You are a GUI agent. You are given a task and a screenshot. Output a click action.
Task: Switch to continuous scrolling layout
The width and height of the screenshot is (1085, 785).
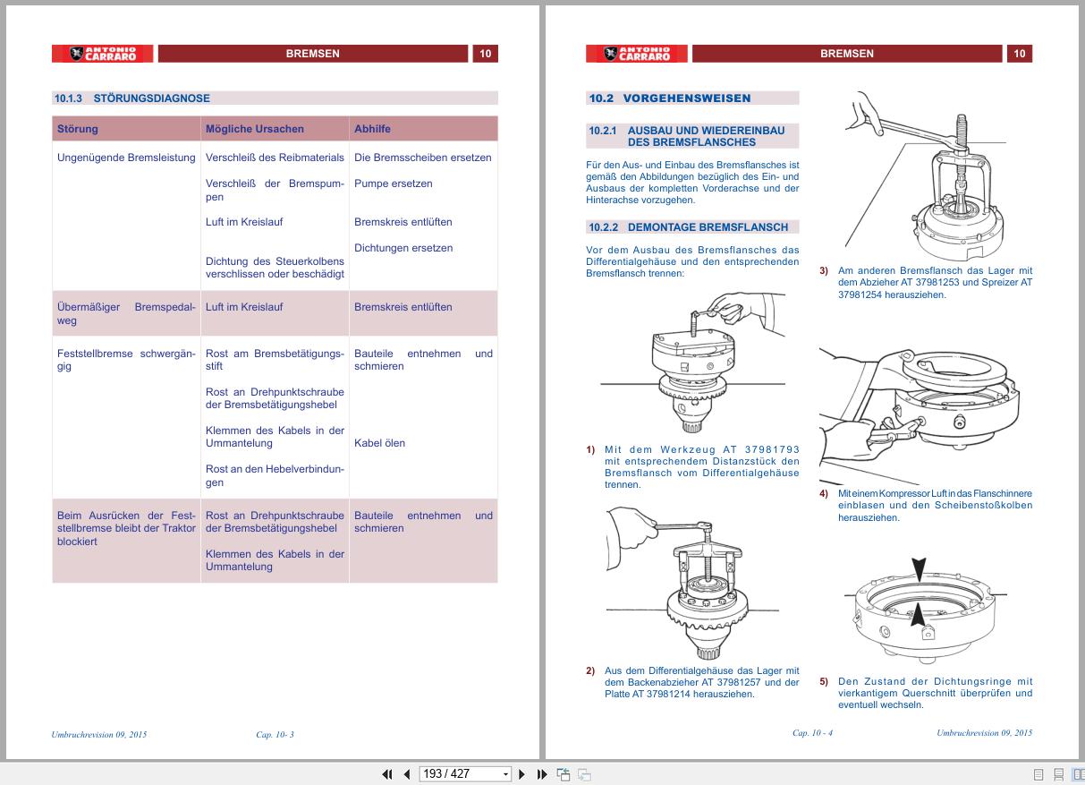click(1058, 774)
